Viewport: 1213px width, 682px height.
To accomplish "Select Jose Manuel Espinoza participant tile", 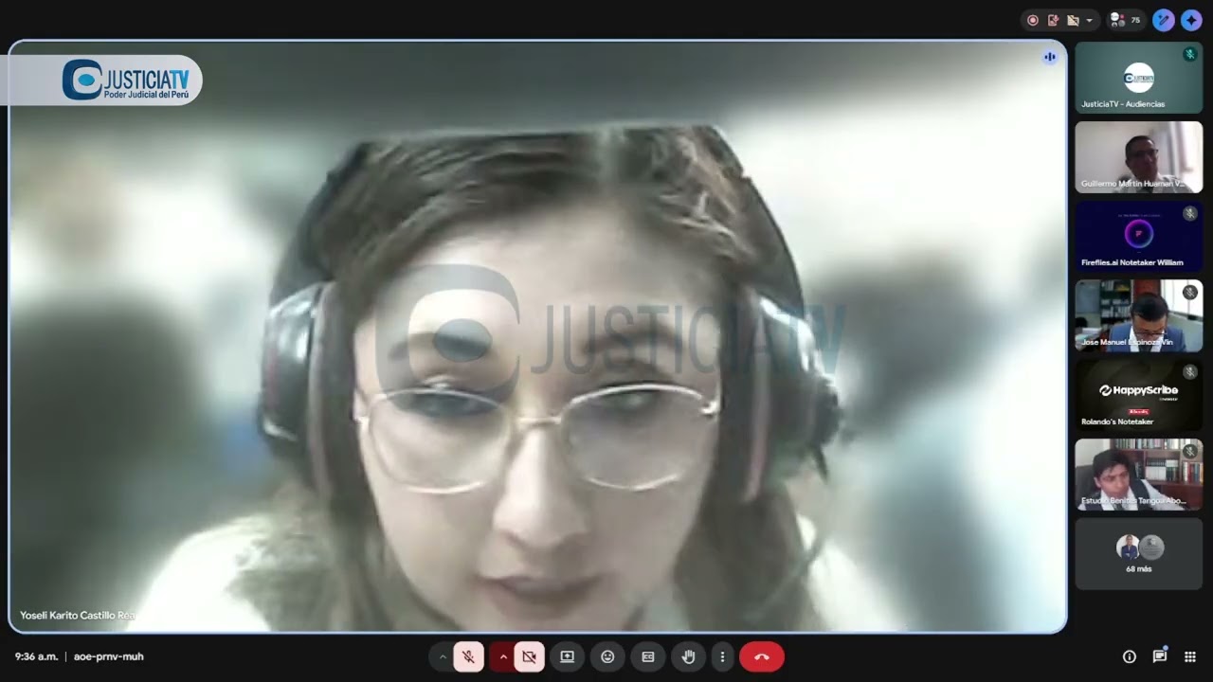I will click(x=1138, y=315).
